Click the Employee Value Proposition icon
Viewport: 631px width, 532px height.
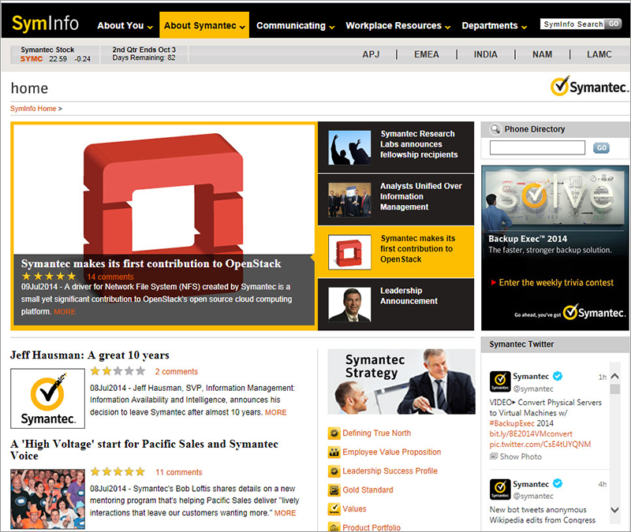(334, 452)
